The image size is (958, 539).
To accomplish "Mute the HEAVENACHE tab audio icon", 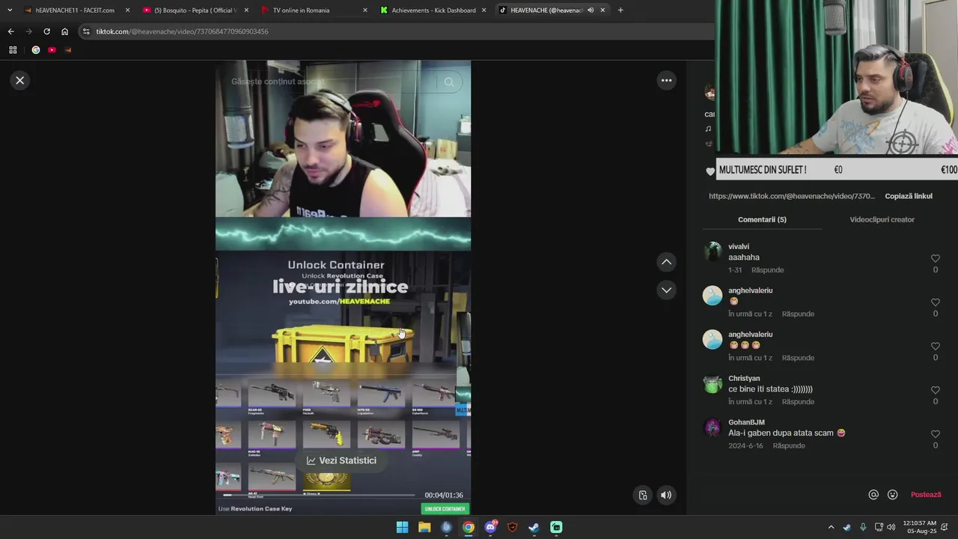I will tap(591, 10).
